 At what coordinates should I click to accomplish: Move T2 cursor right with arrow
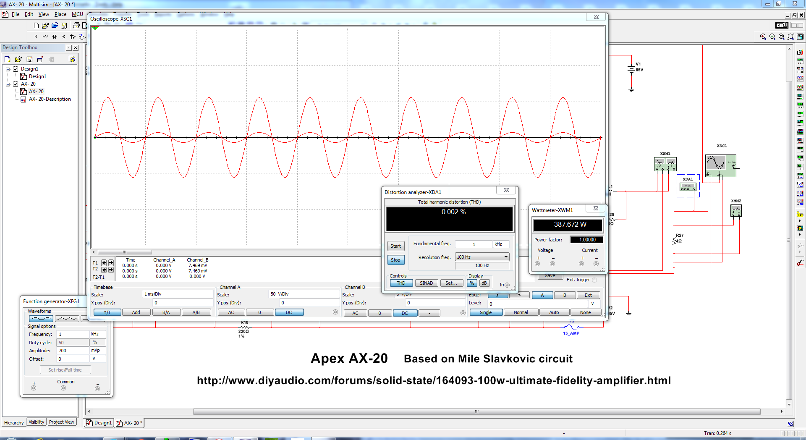point(111,270)
